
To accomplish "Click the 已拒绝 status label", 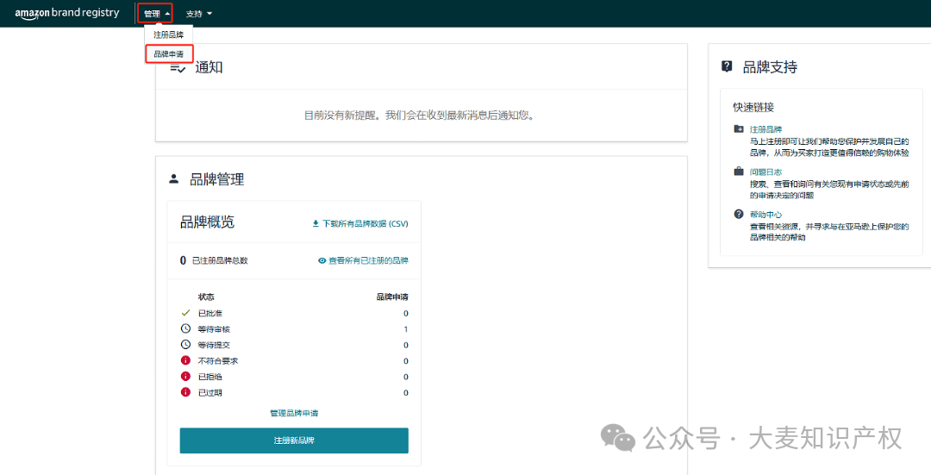I will tap(210, 377).
